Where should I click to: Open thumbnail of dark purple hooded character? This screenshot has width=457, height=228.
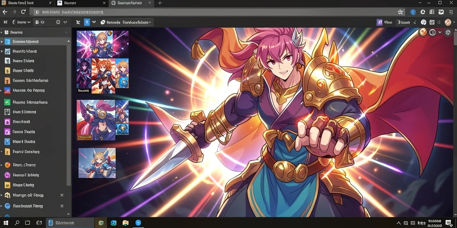[84, 73]
